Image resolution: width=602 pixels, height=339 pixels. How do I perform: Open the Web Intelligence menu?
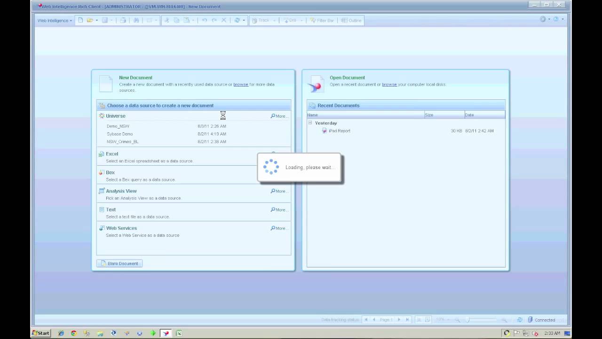[55, 20]
